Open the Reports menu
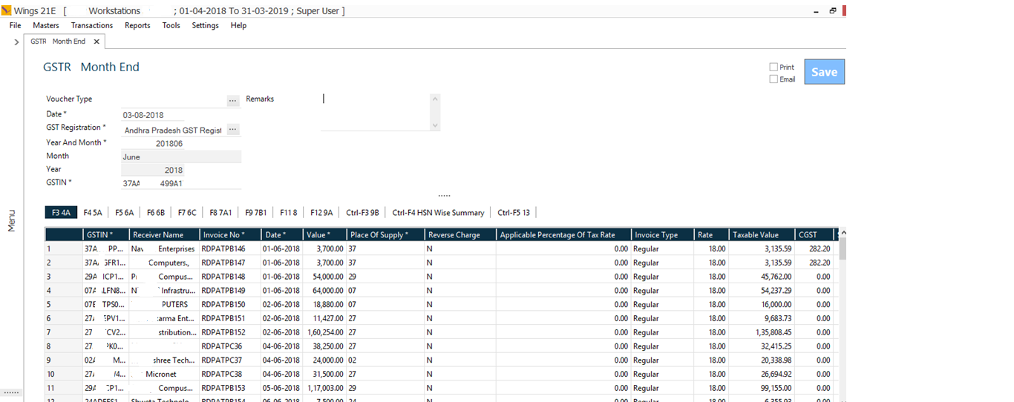 coord(137,25)
